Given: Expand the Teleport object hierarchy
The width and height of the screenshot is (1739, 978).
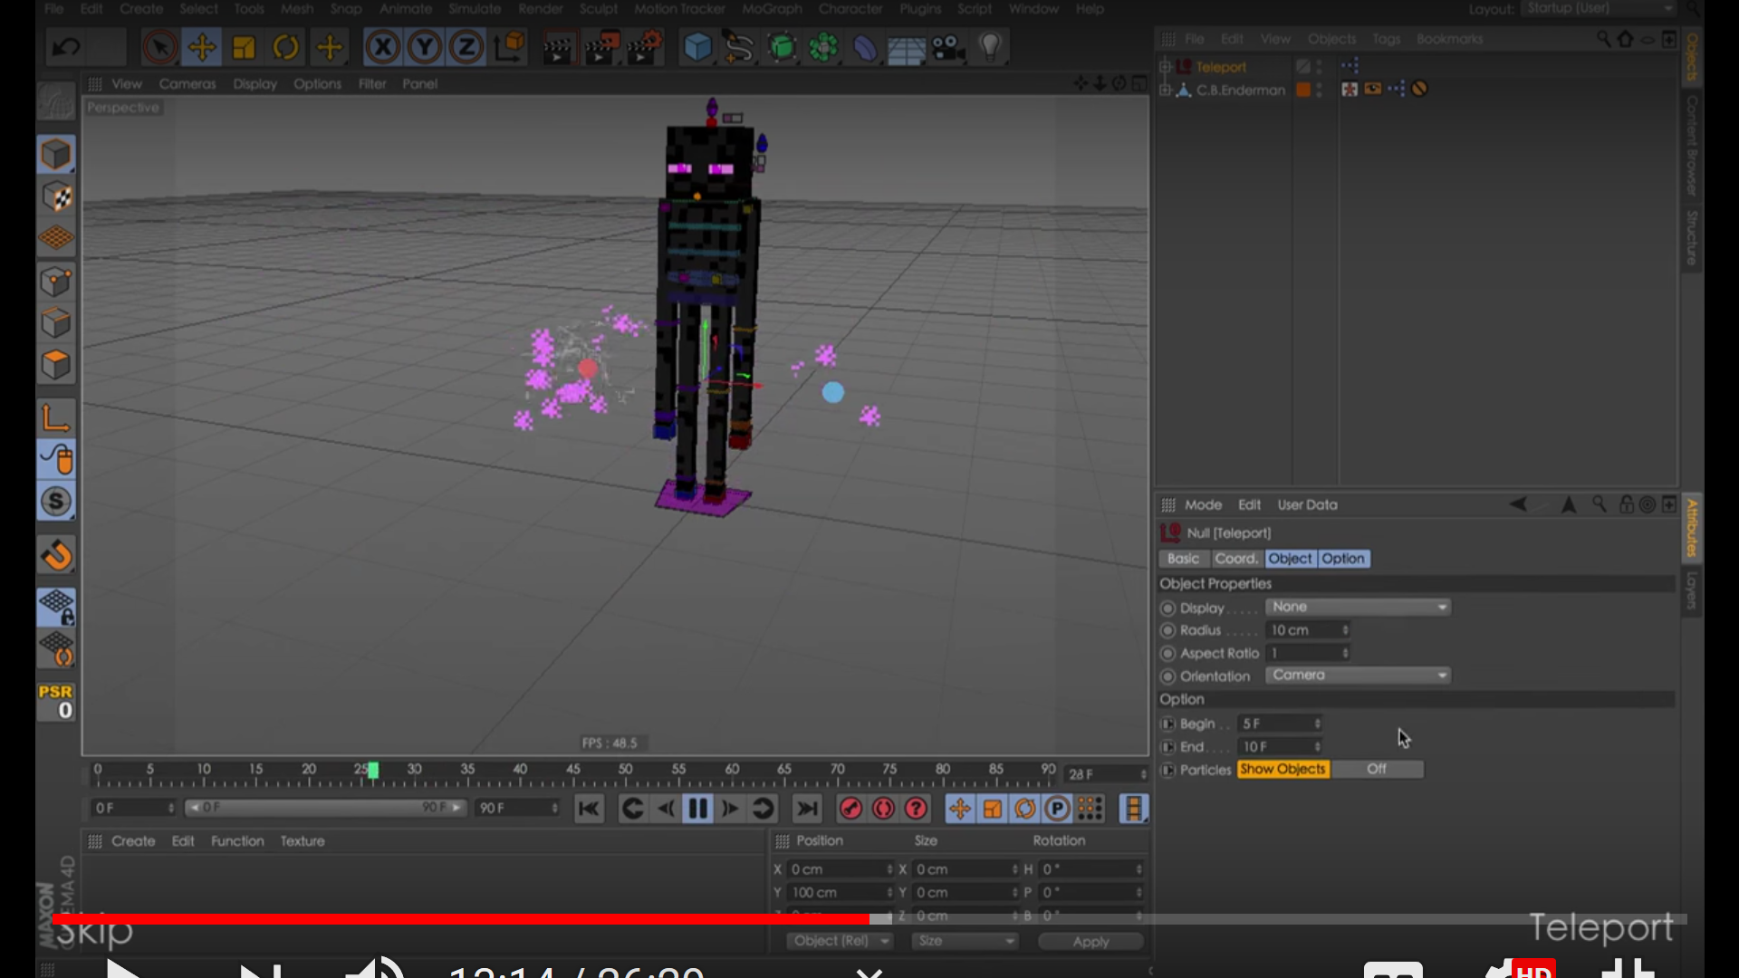Looking at the screenshot, I should [x=1165, y=66].
